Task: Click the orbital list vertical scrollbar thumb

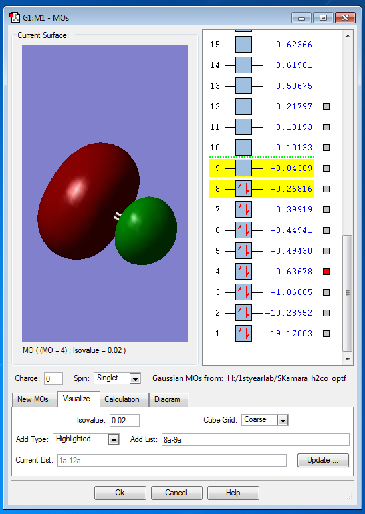Action: click(347, 293)
